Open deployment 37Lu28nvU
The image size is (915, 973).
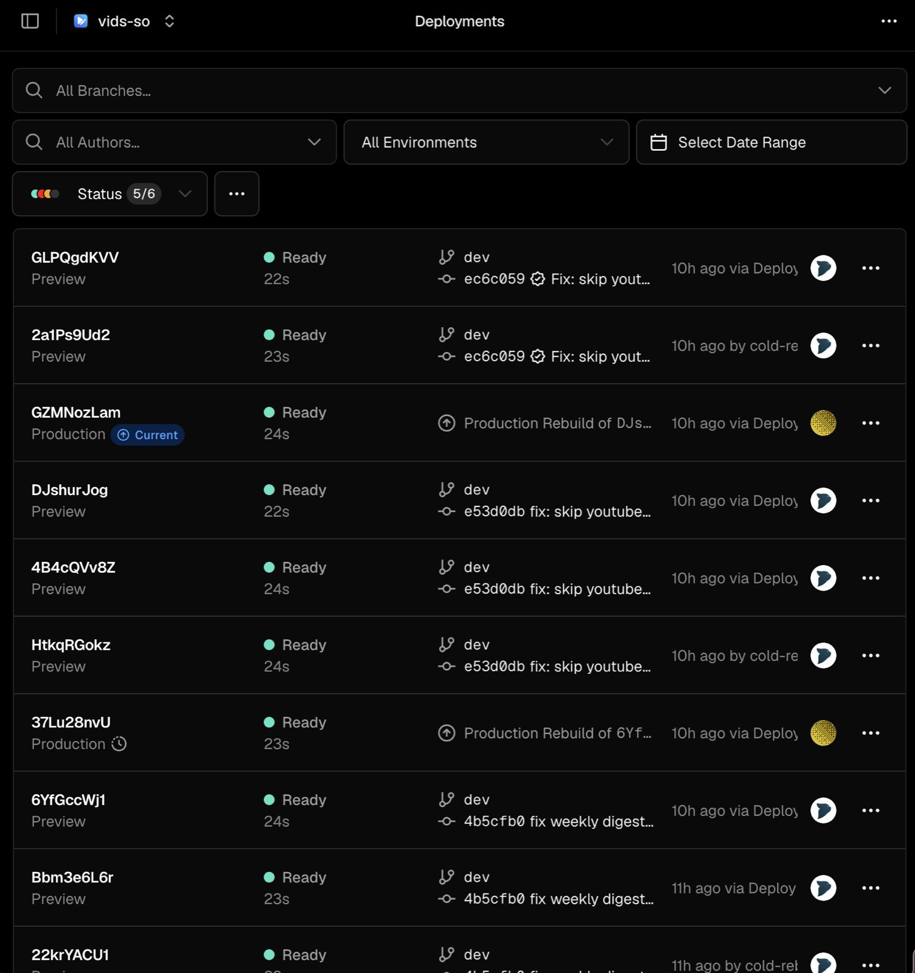tap(71, 722)
